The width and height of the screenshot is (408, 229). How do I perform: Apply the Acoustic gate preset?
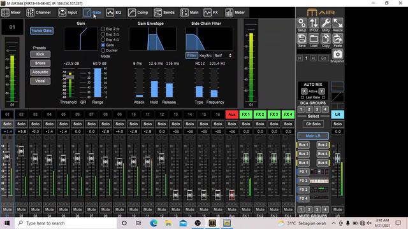tap(40, 72)
